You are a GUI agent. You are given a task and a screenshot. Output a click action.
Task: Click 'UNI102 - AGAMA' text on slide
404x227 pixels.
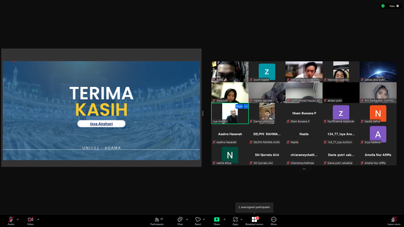pyautogui.click(x=102, y=148)
